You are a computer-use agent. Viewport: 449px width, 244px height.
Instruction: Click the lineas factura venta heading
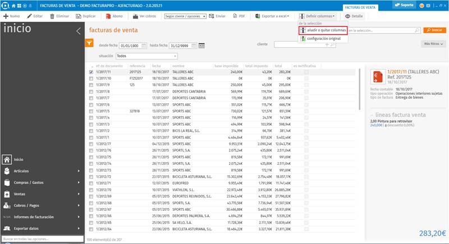pyautogui.click(x=400, y=114)
